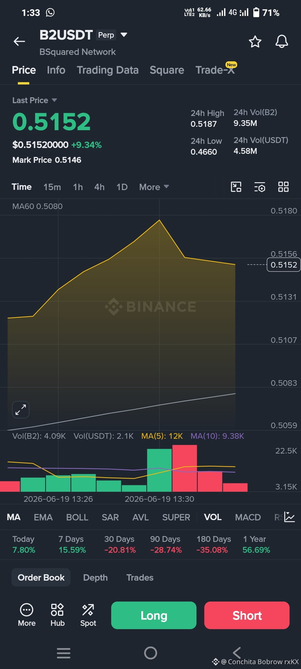Switch to the Info tab
The height and width of the screenshot is (669, 301).
[56, 70]
